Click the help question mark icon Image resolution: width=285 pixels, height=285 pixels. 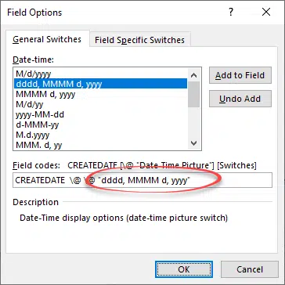231,12
